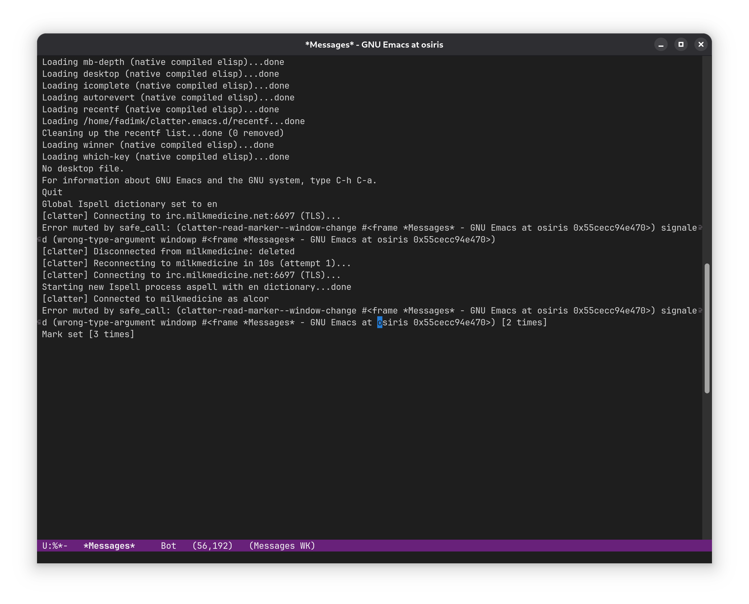Click the line 'Global Ispell dictionary set to en'
The width and height of the screenshot is (749, 604).
point(129,204)
